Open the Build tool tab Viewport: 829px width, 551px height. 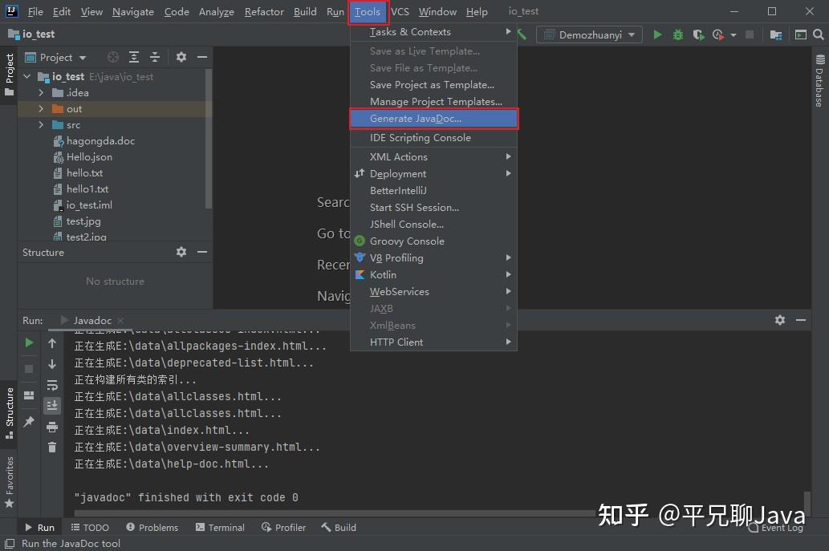coord(339,527)
